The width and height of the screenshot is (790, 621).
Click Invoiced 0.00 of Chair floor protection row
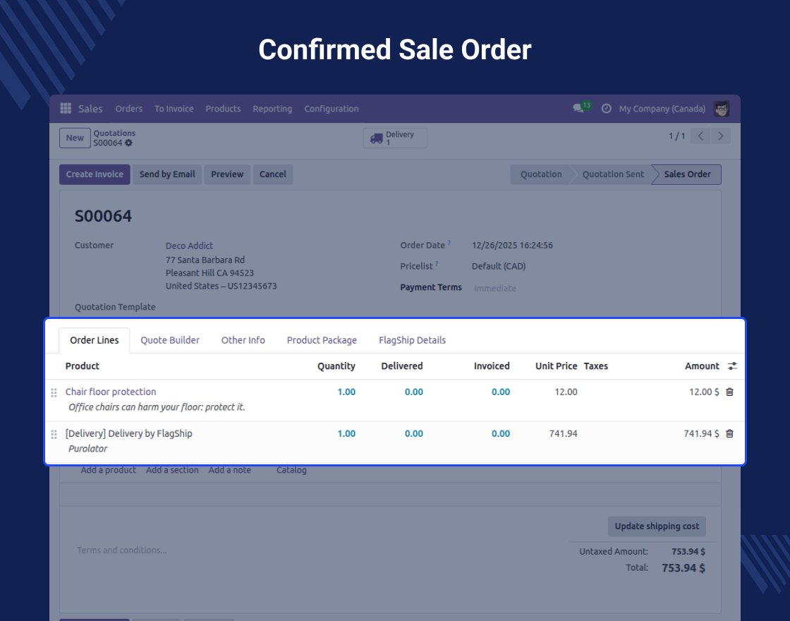point(501,392)
